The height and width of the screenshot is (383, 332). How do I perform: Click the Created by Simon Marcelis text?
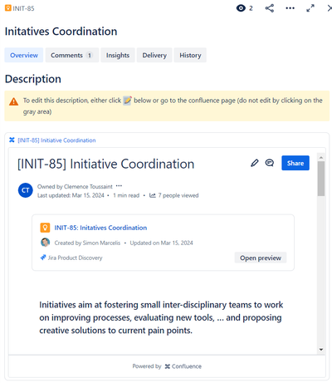click(87, 243)
